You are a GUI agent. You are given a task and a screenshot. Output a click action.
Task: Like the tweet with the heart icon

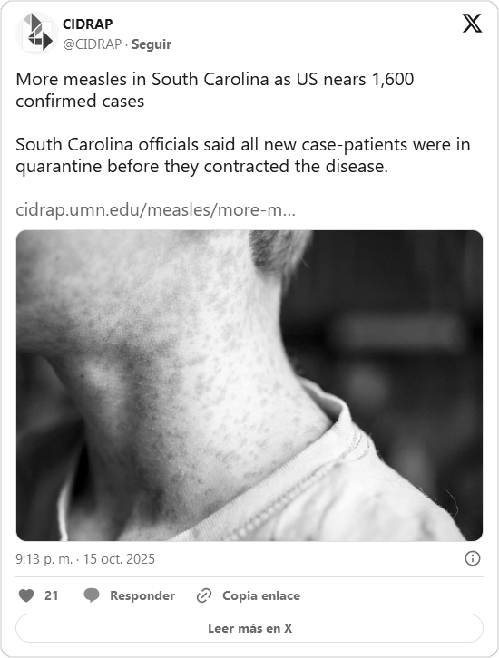[x=26, y=595]
